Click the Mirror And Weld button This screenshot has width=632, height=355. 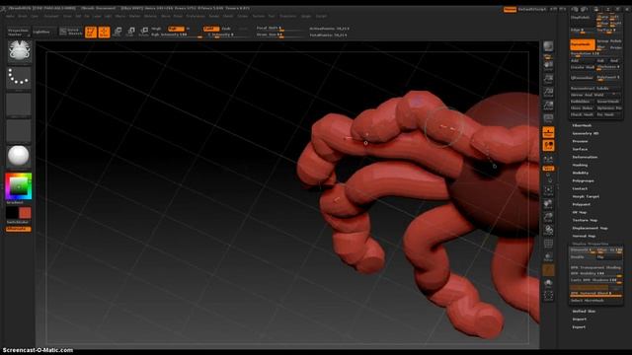pyautogui.click(x=595, y=95)
